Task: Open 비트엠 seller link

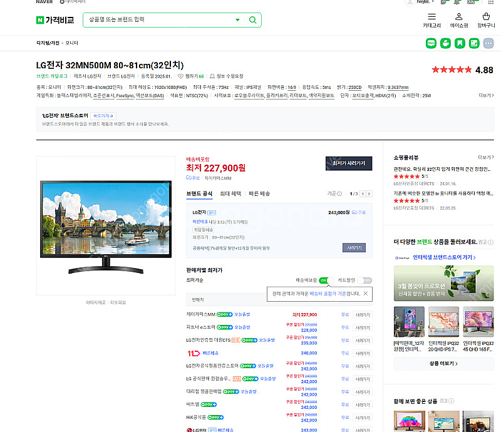Action: pyautogui.click(x=193, y=404)
